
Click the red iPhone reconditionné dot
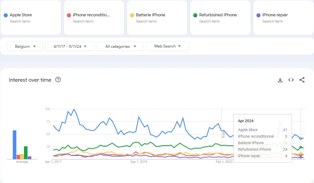(x=69, y=15)
